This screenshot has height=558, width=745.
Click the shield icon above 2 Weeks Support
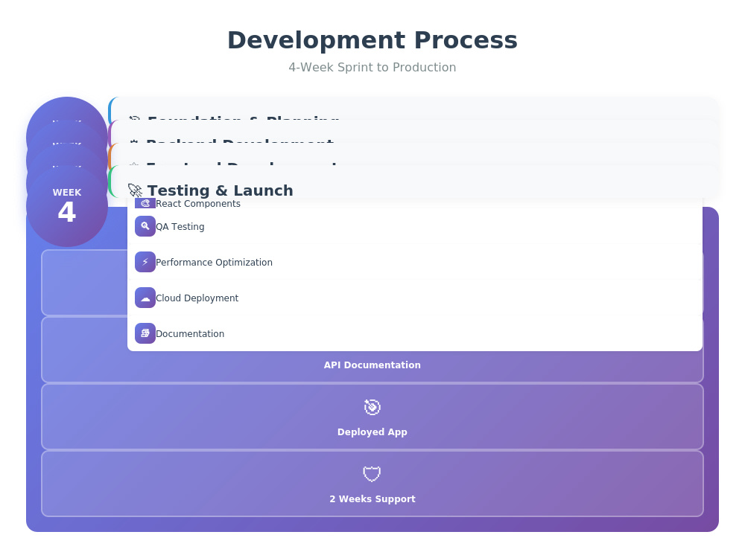372,473
